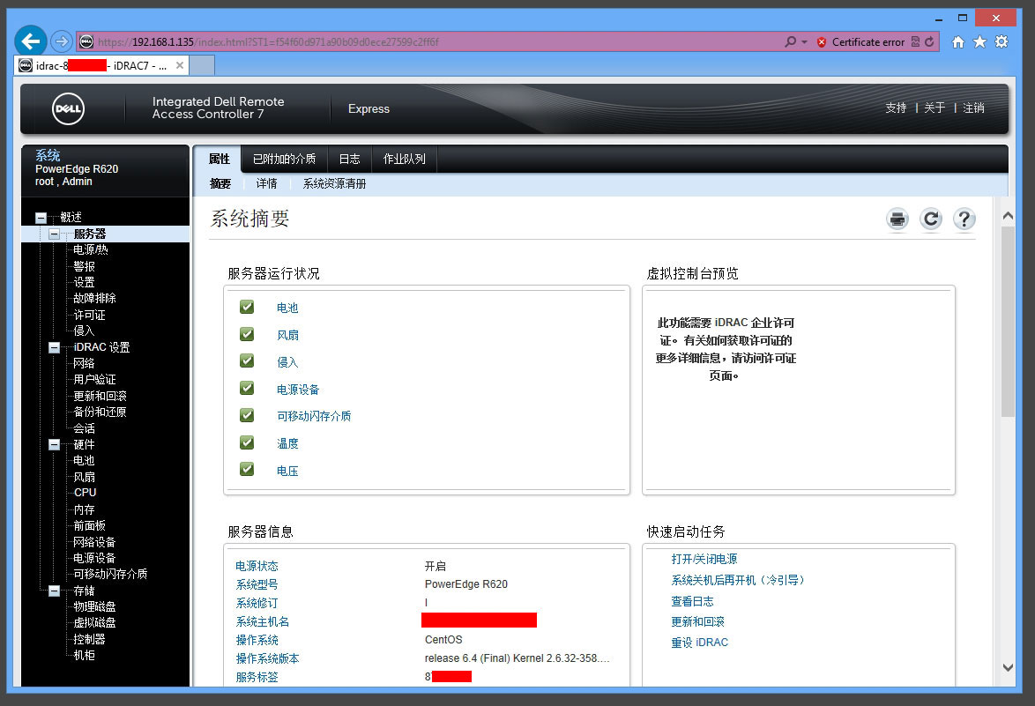The height and width of the screenshot is (706, 1035).
Task: Click the search magnifier icon in address bar
Action: [x=790, y=41]
